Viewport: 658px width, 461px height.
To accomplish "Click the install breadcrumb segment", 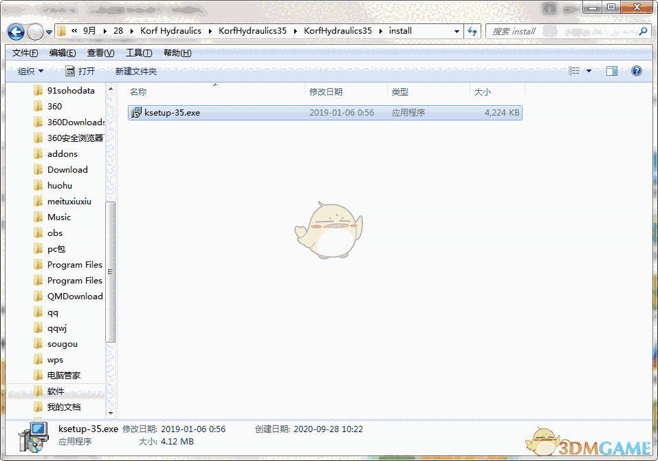I will (400, 31).
